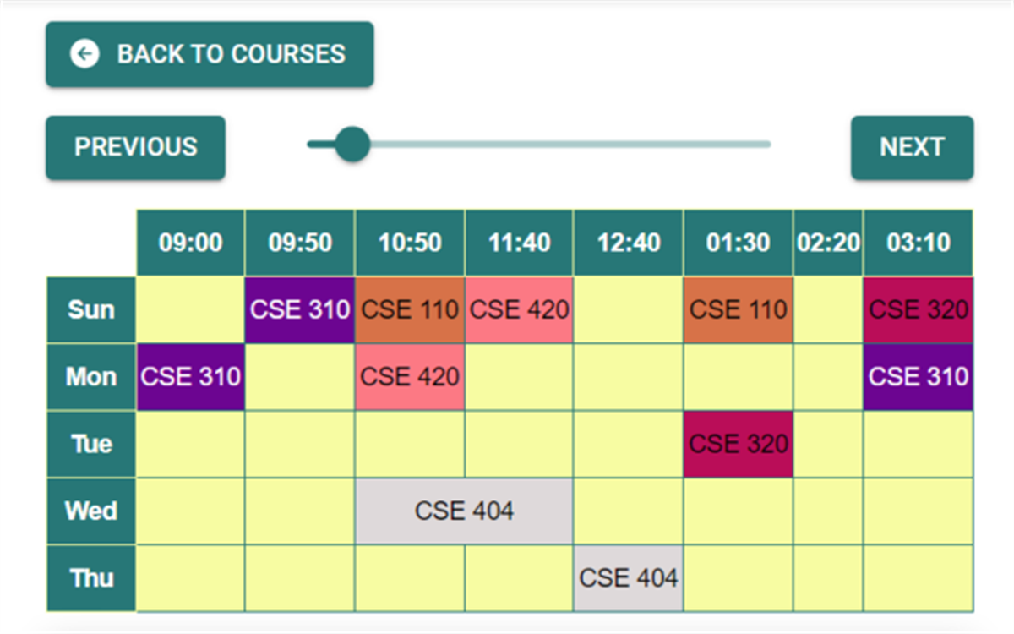Viewport: 1014px width, 634px height.
Task: Click the Wed row header
Action: (91, 511)
